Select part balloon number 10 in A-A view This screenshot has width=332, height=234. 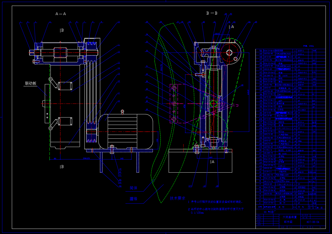pos(118,22)
